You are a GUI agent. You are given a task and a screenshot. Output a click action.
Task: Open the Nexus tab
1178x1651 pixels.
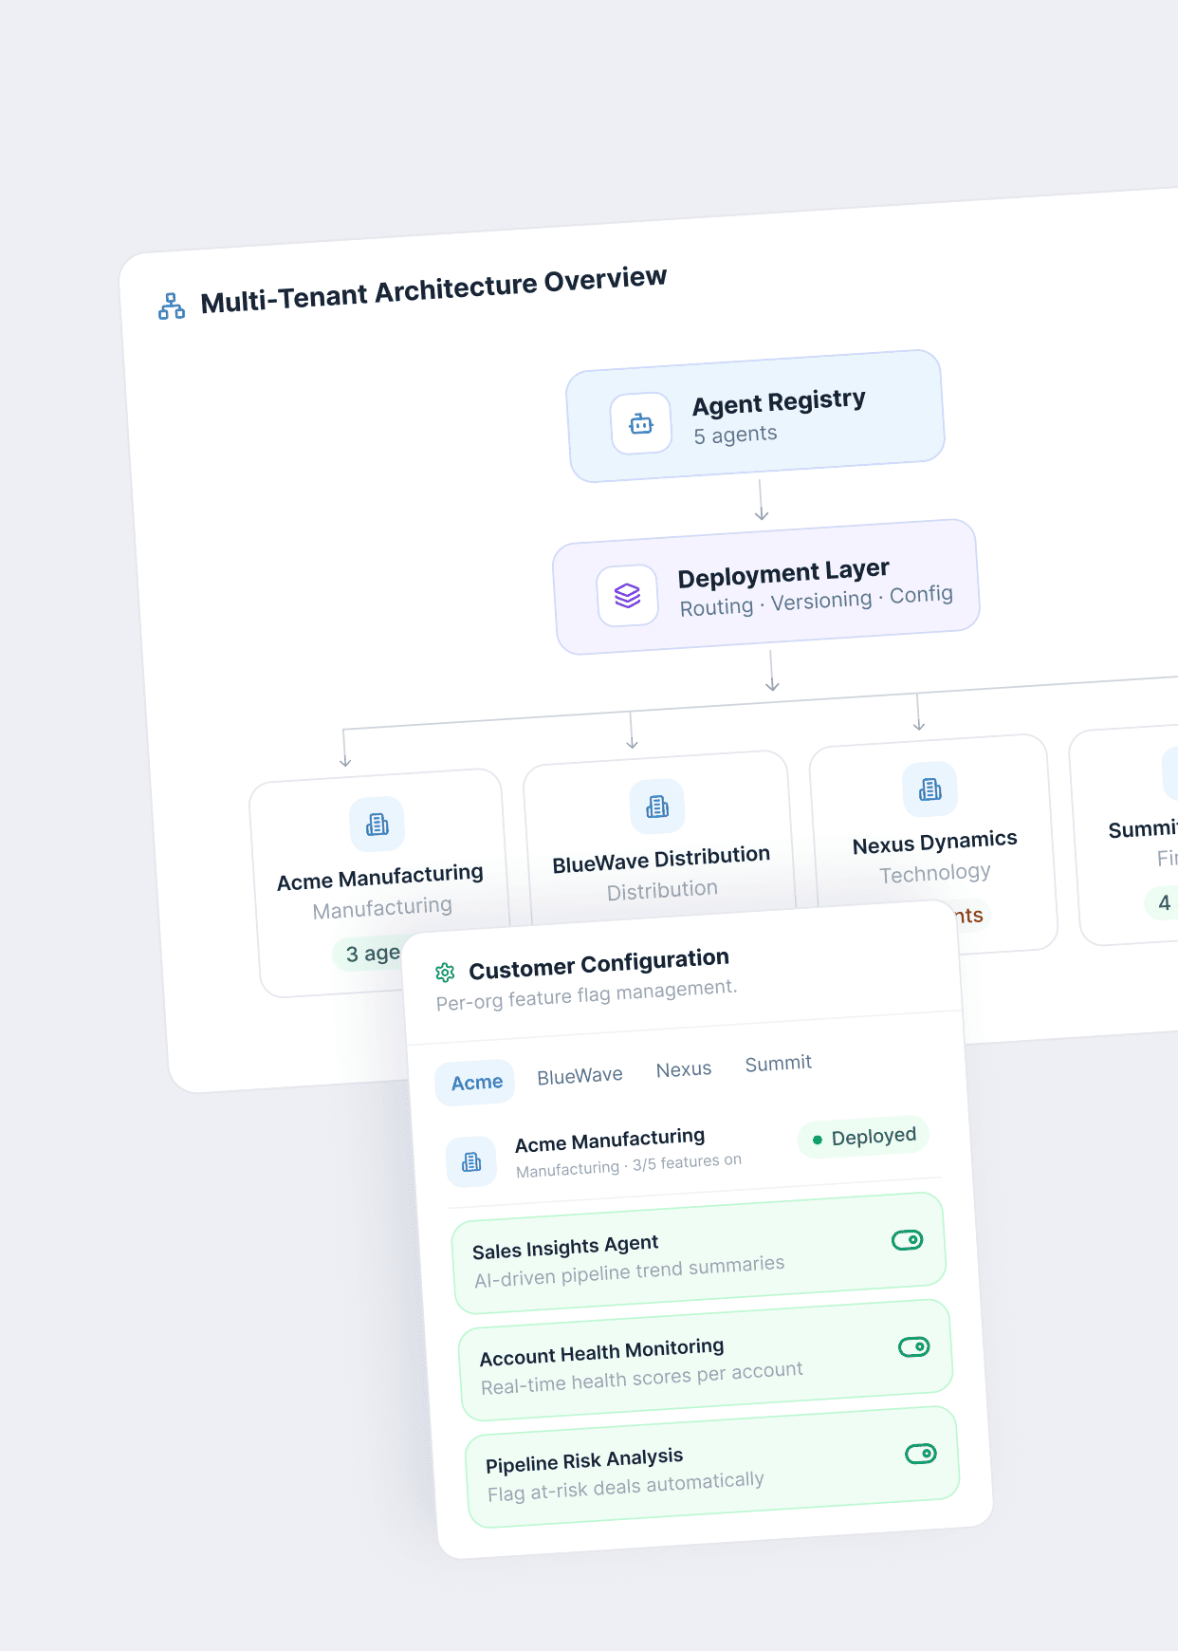[683, 1069]
